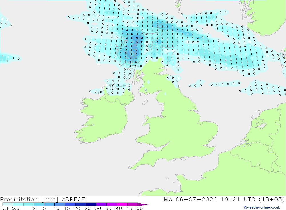Viewport: 286px width, 210px height.
Task: Click the map precipitation value '9'
Action: point(136,50)
